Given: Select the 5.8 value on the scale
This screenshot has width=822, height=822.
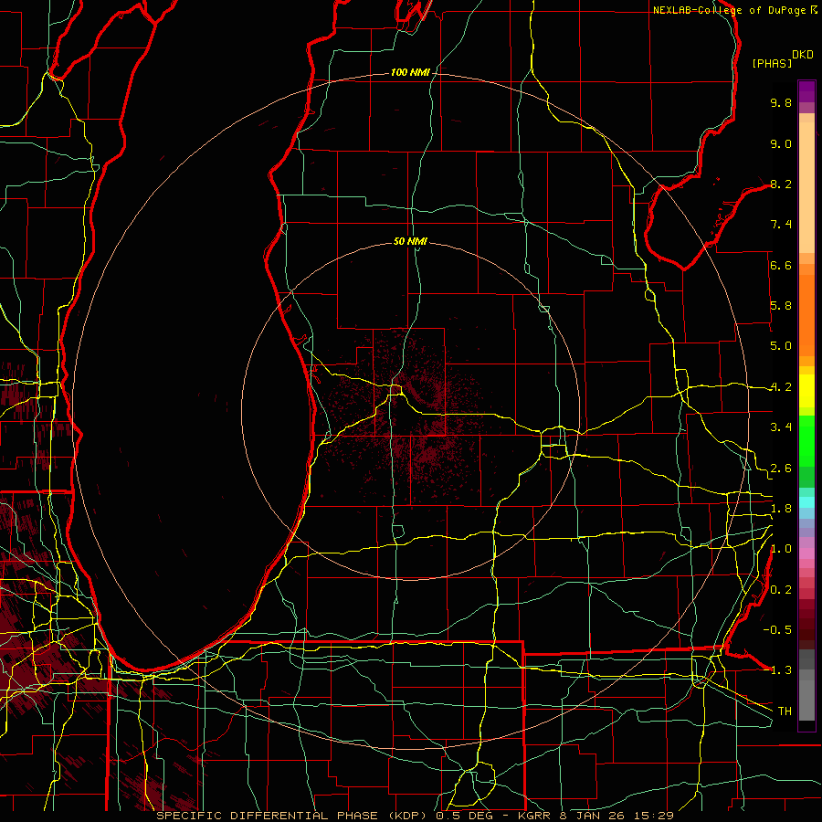Looking at the screenshot, I should point(781,306).
